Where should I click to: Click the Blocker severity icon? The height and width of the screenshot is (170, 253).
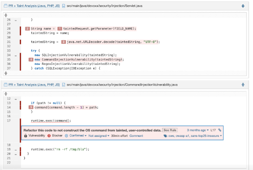(x=49, y=136)
